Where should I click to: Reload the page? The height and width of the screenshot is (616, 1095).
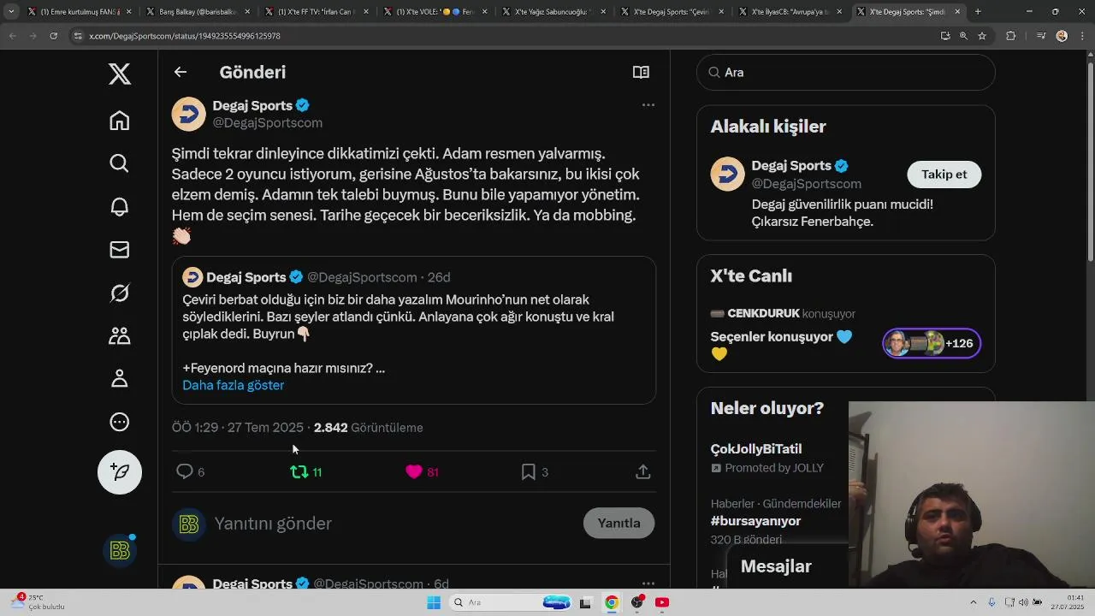pyautogui.click(x=53, y=36)
